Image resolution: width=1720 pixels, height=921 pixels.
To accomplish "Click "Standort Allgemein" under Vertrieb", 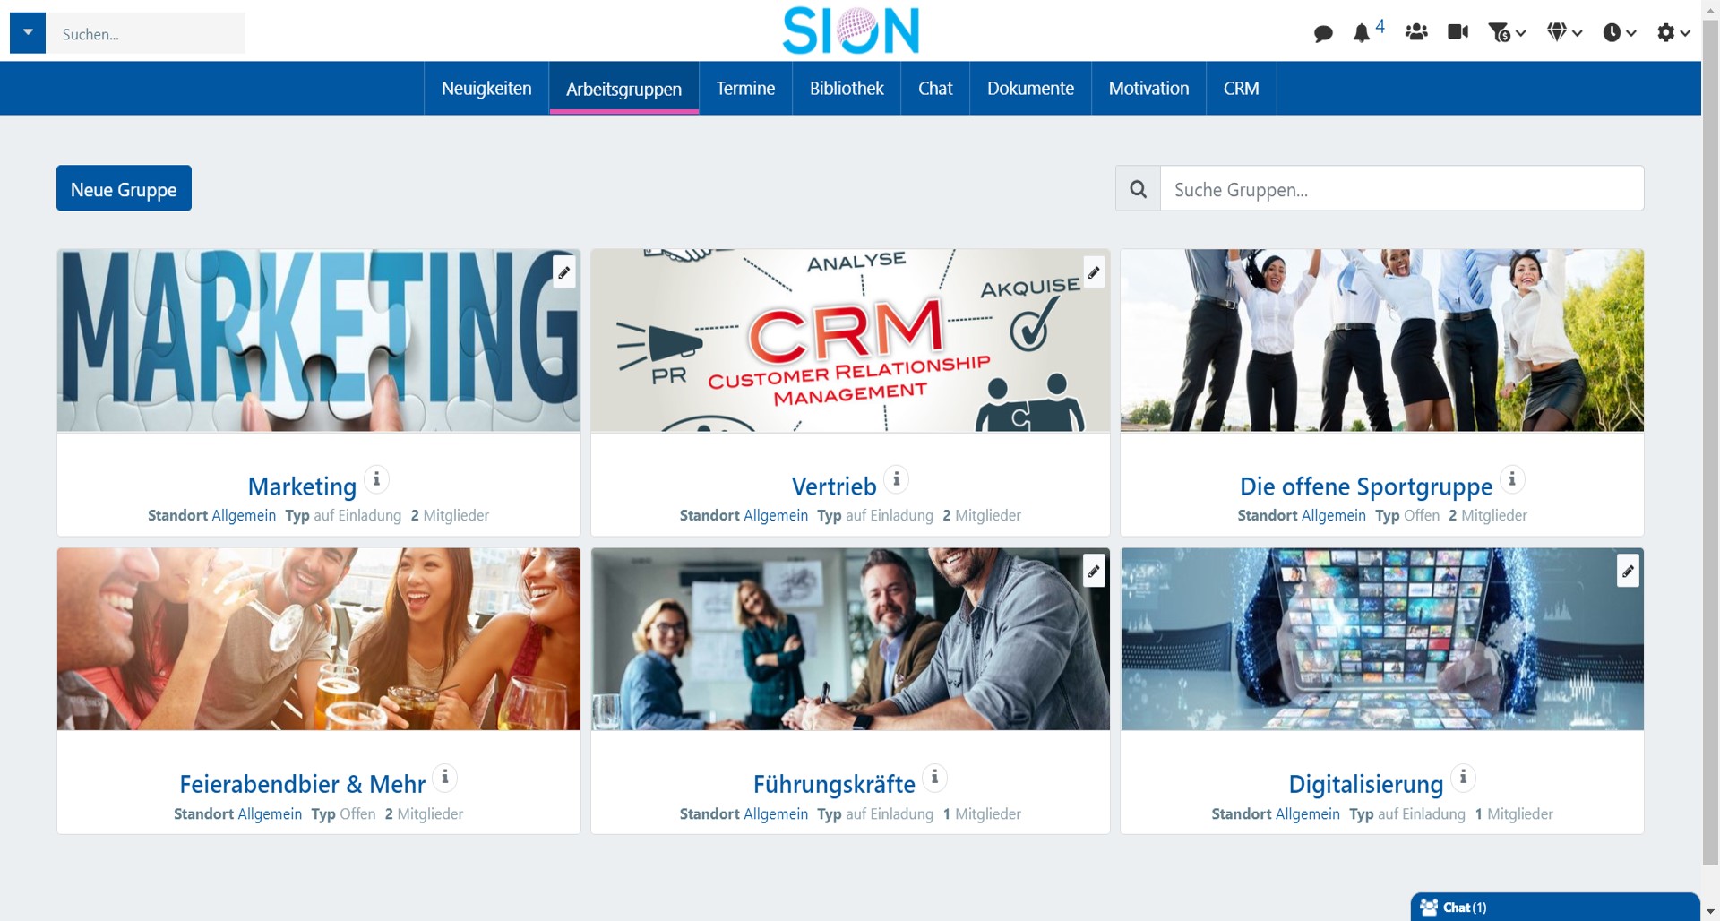I will [x=744, y=515].
